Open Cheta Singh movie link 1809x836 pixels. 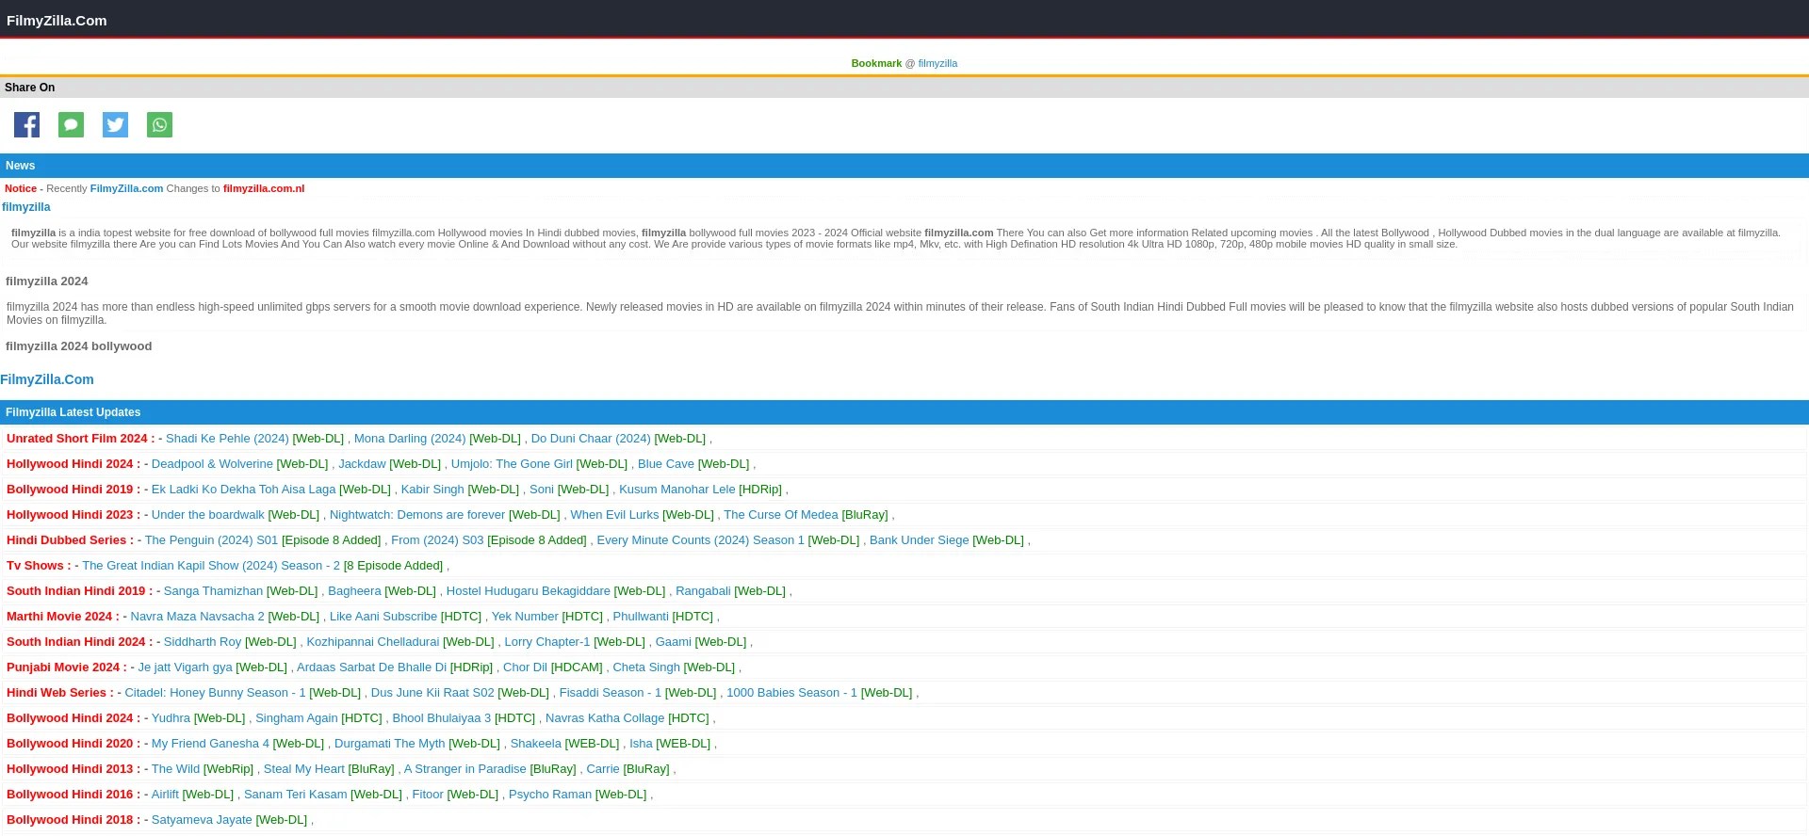646,667
